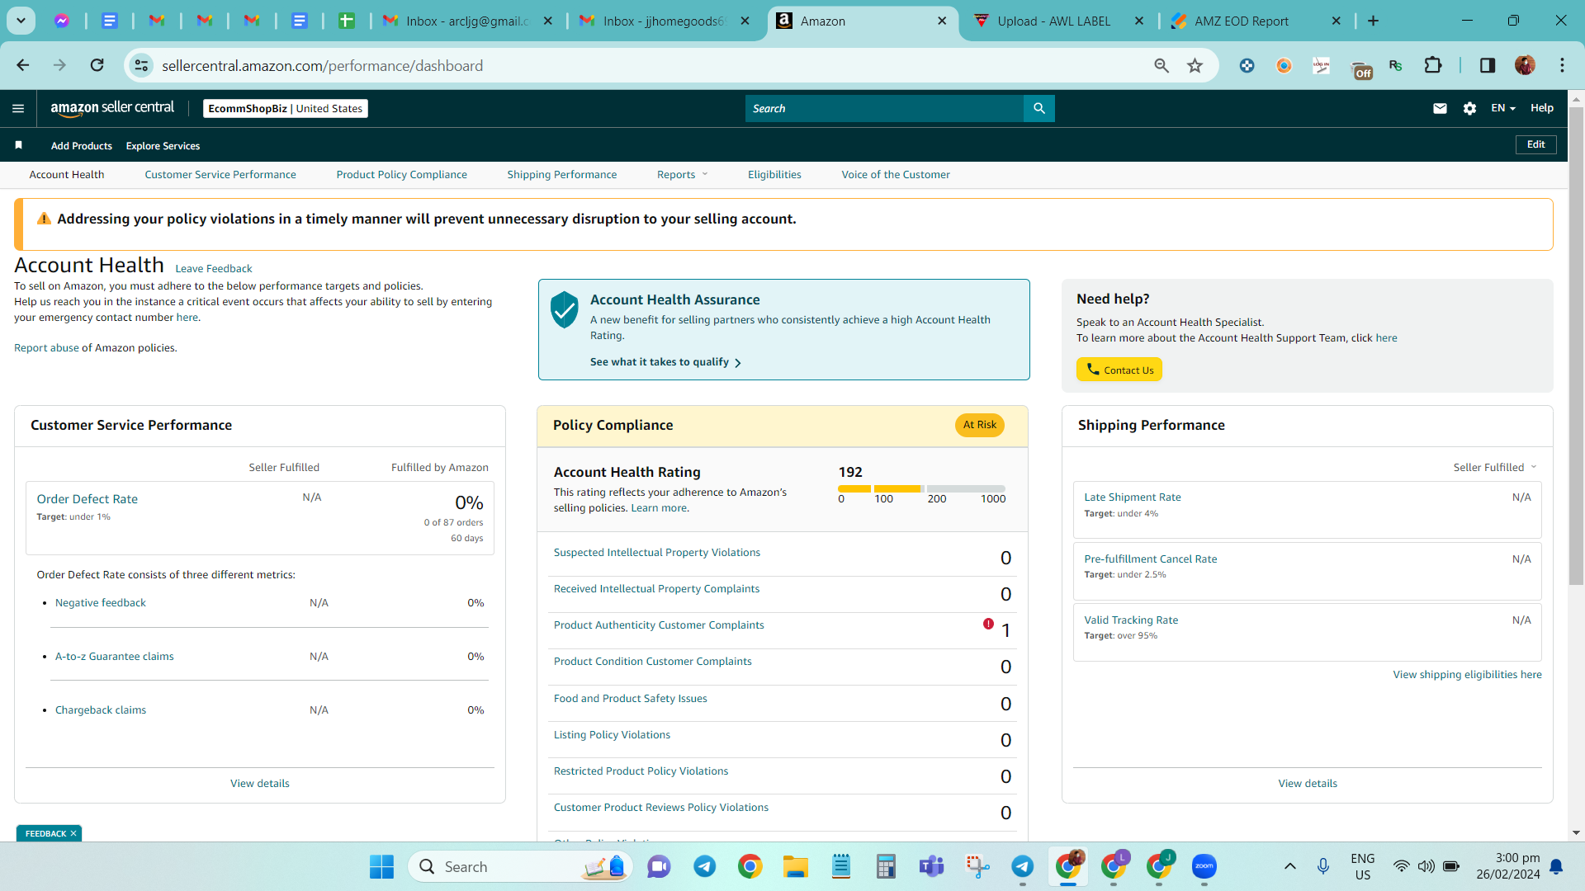The height and width of the screenshot is (891, 1585).
Task: Open Product Authenticity Customer Complaints
Action: (659, 625)
